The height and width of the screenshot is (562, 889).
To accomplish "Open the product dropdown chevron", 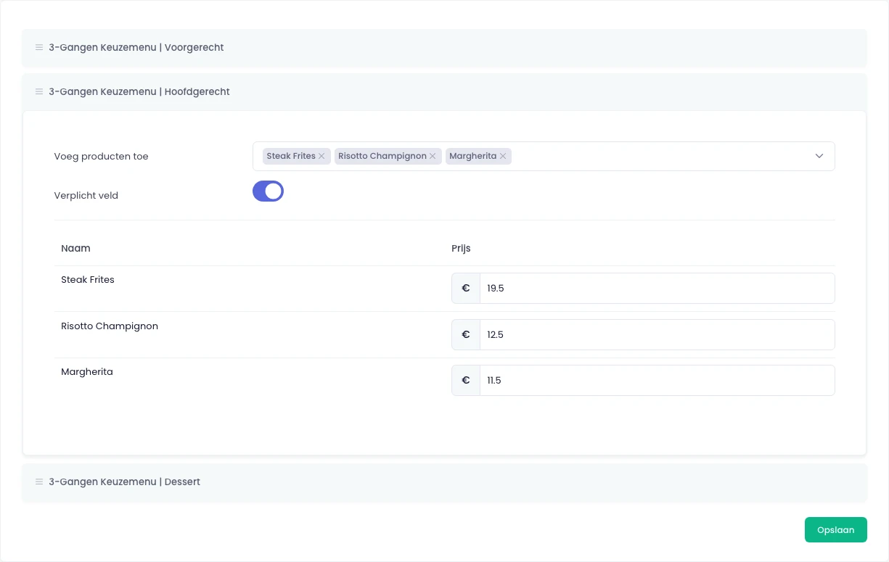I will (819, 156).
